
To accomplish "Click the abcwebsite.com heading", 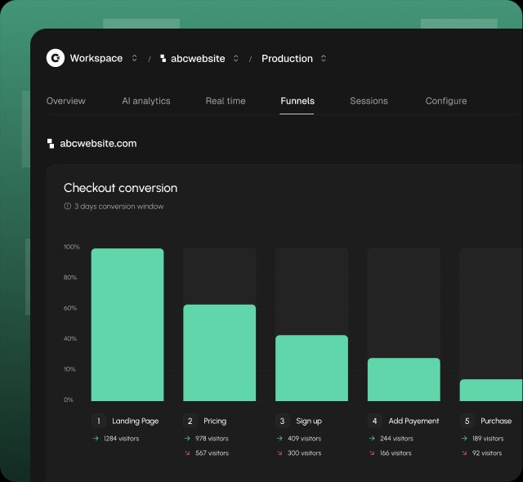I will 98,143.
